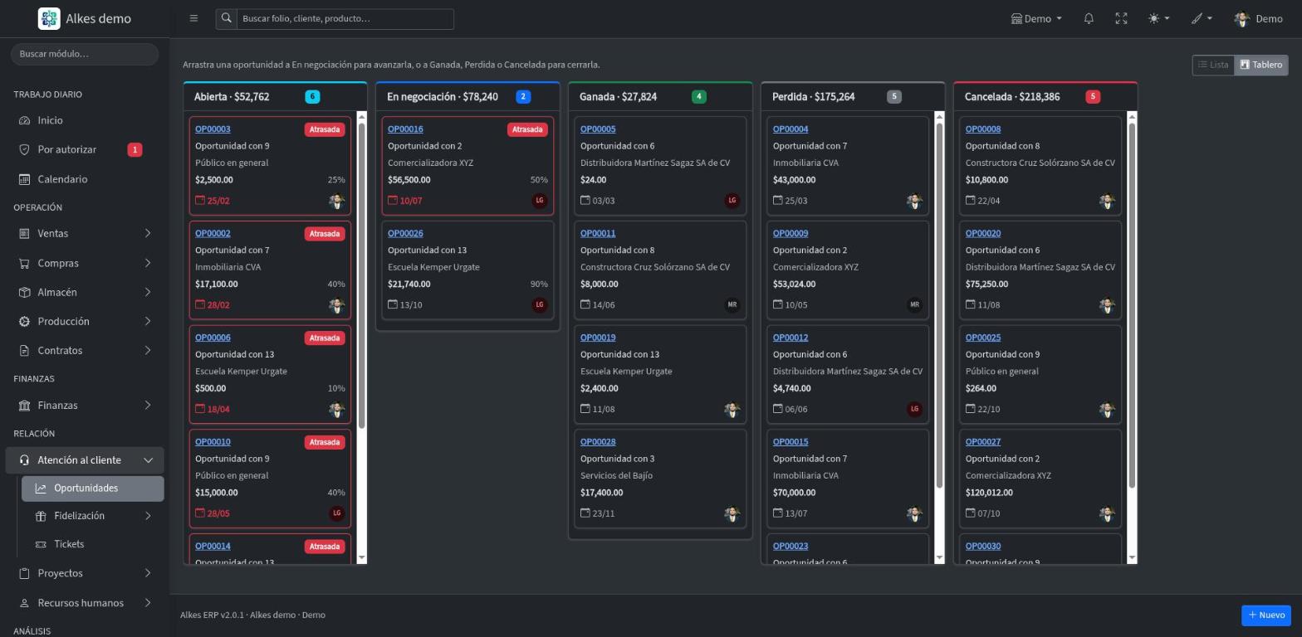Open opportunity link OP00020

983,234
